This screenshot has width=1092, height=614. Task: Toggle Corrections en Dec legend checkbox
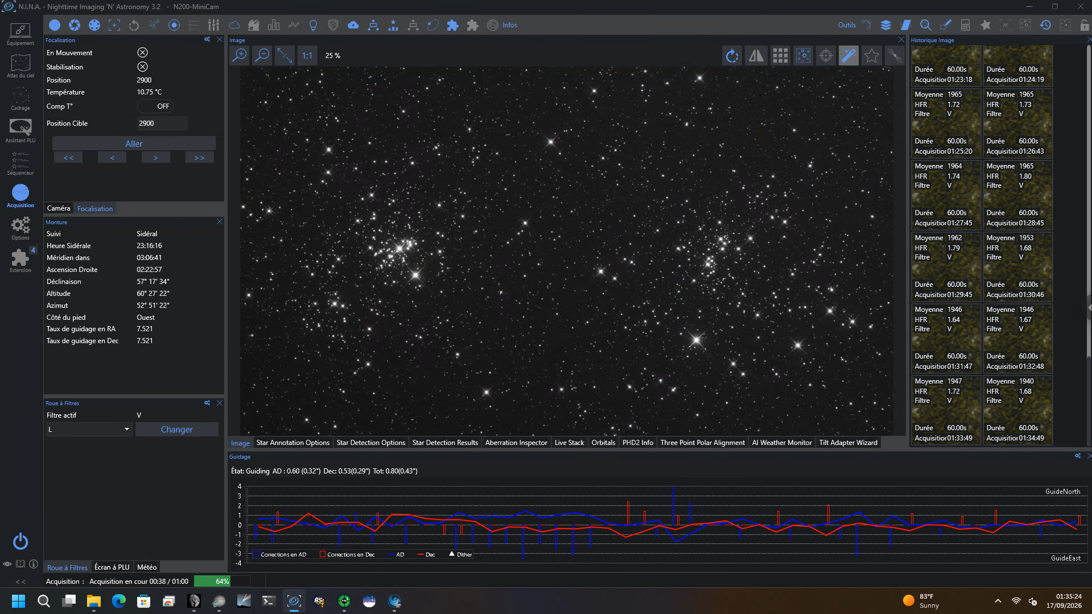point(323,554)
